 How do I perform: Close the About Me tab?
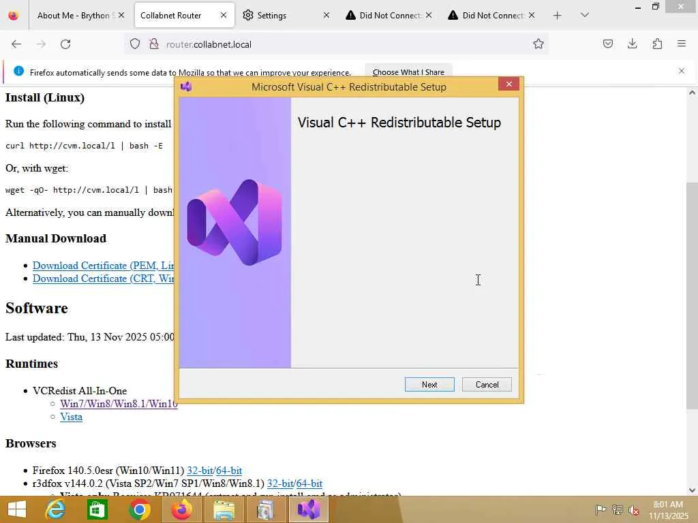(x=121, y=16)
